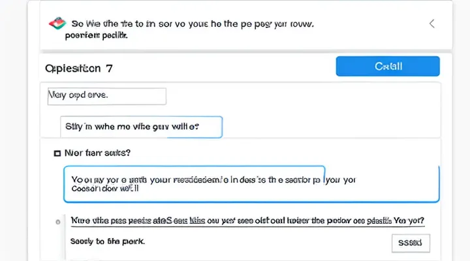The width and height of the screenshot is (470, 261).
Task: Click the header text starting So We
Action: 190,23
